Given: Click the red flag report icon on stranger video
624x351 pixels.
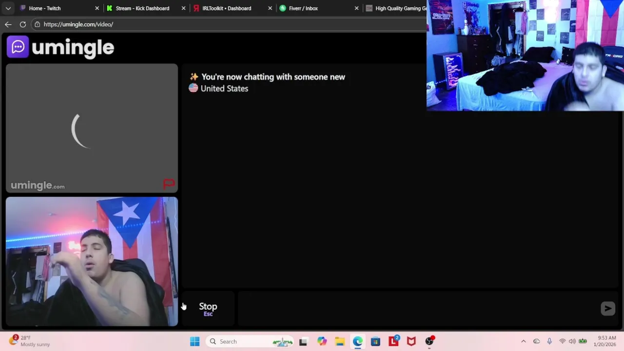Looking at the screenshot, I should [169, 184].
